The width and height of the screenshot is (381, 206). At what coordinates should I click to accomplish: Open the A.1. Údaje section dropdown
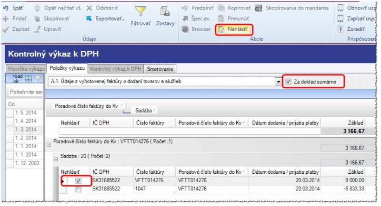coord(278,82)
